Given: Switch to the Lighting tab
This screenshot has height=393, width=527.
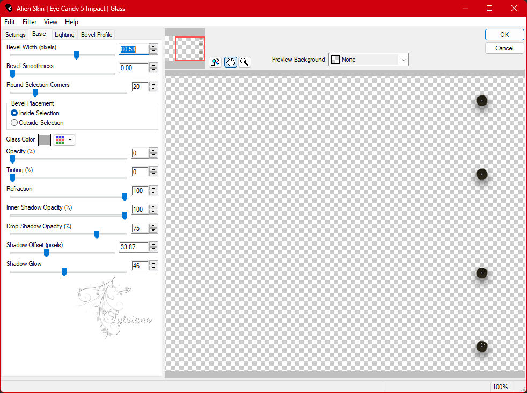Looking at the screenshot, I should pyautogui.click(x=64, y=35).
